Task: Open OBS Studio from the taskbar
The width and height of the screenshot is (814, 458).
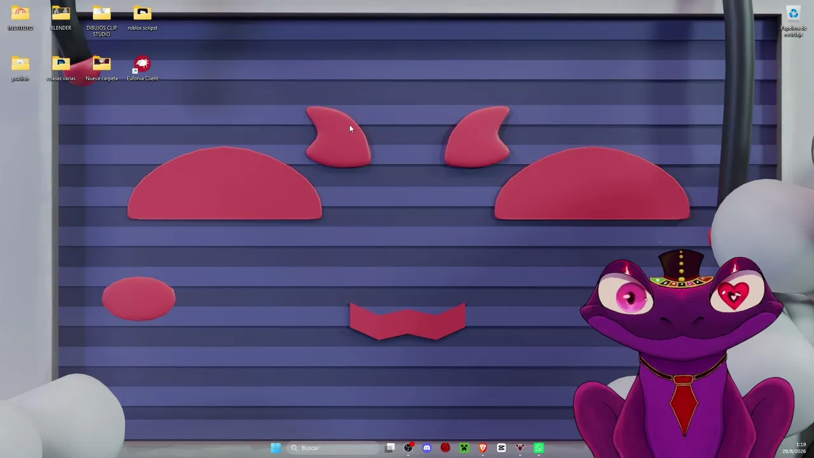Action: click(x=408, y=448)
